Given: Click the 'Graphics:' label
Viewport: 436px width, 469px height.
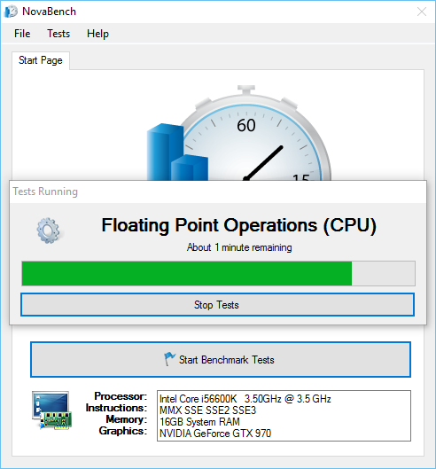Looking at the screenshot, I should tap(123, 431).
